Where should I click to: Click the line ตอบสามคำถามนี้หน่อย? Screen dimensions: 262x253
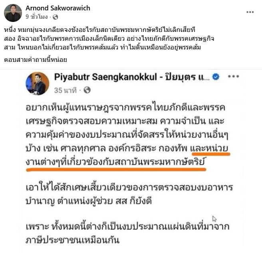(x=36, y=59)
